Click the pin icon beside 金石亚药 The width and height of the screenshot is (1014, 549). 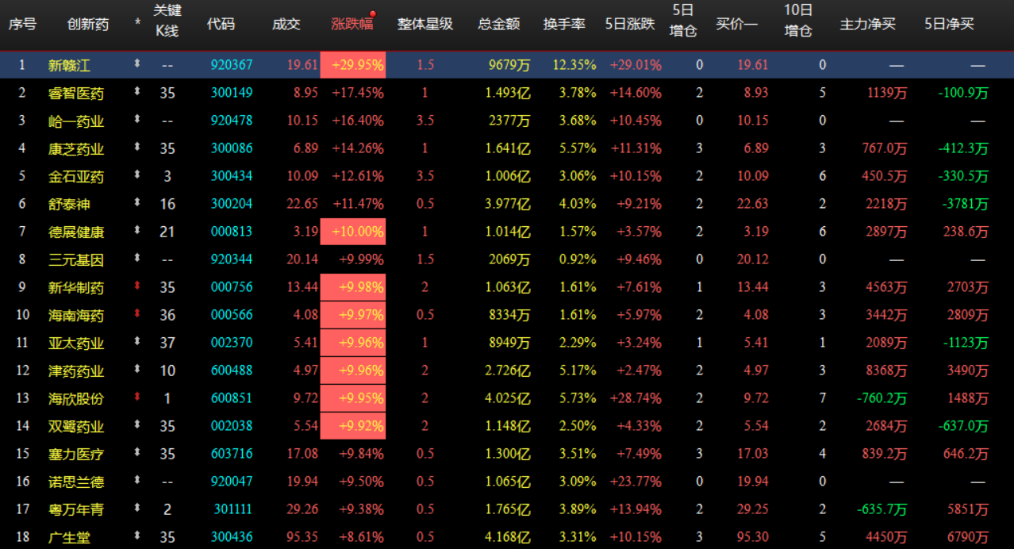(137, 175)
